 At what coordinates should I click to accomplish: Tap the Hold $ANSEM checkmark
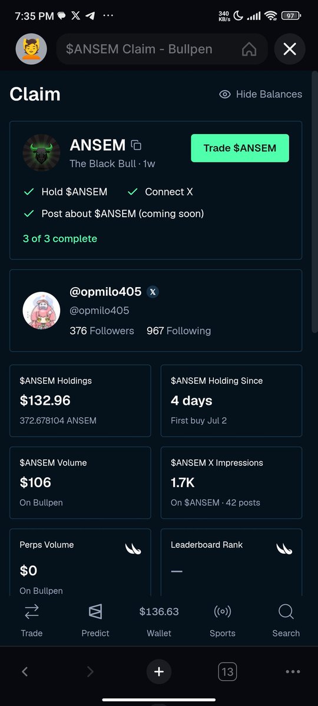coord(28,192)
